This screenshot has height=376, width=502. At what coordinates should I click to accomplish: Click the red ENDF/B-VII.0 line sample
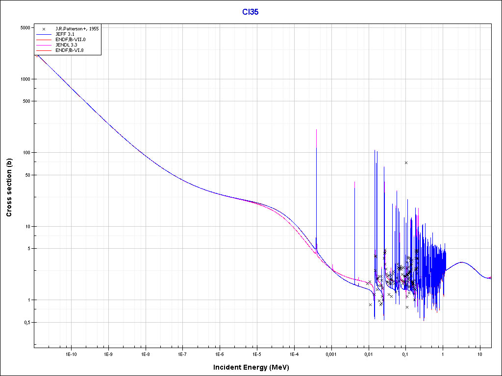point(44,40)
